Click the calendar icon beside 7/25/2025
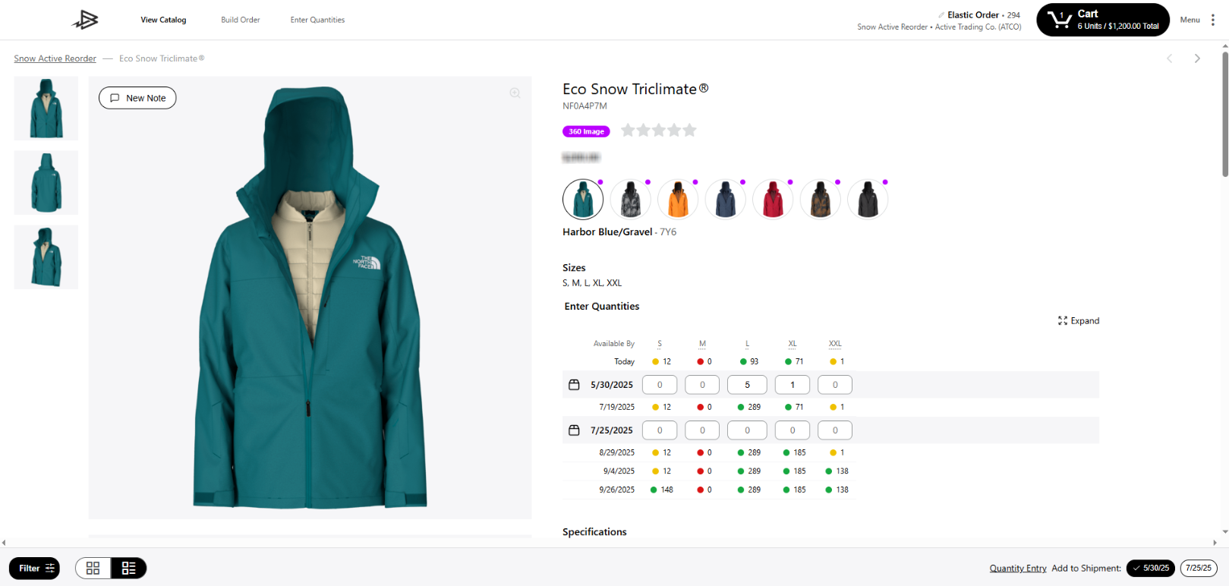This screenshot has width=1229, height=586. [x=574, y=430]
